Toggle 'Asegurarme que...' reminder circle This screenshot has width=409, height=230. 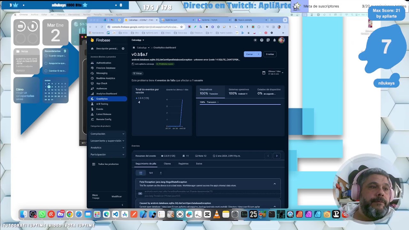click(x=46, y=63)
